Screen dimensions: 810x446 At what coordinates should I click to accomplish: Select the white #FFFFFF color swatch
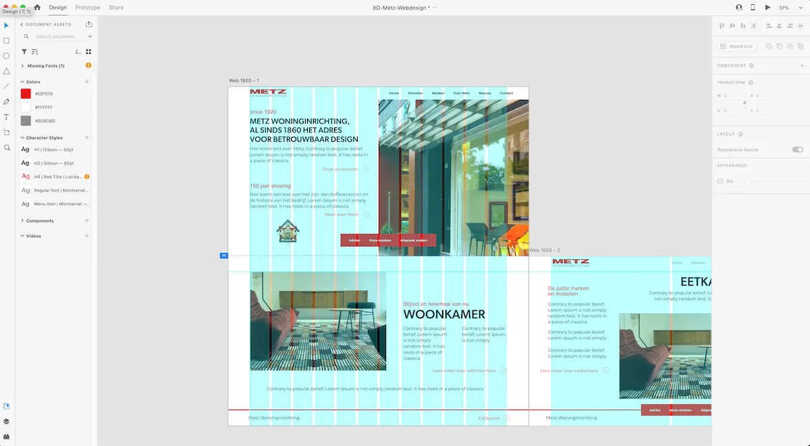click(26, 107)
